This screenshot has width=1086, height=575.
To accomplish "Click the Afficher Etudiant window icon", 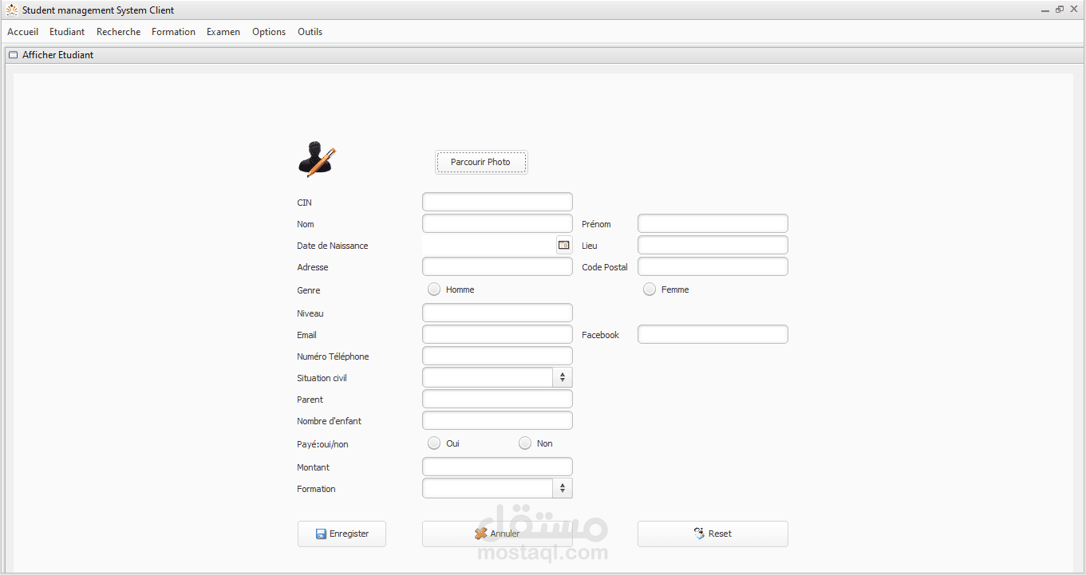I will [x=13, y=55].
